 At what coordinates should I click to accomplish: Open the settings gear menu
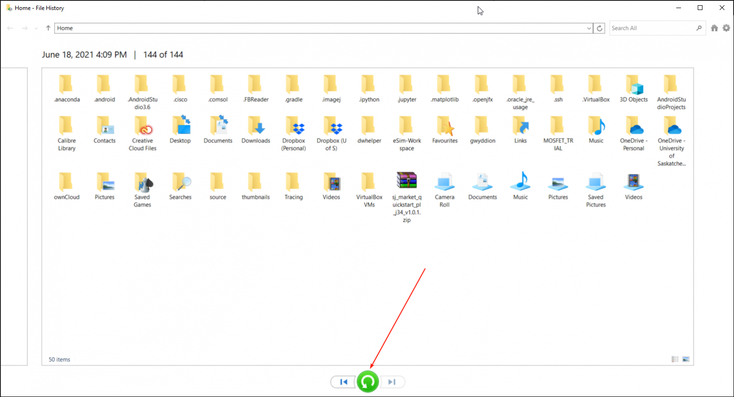pyautogui.click(x=726, y=28)
